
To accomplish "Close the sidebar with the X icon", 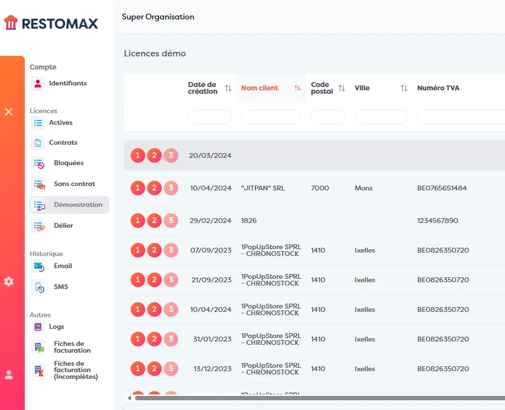I will [9, 112].
